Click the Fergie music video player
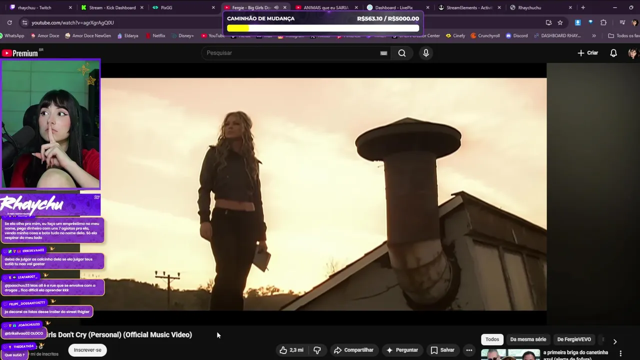Image resolution: width=640 pixels, height=360 pixels. point(323,194)
